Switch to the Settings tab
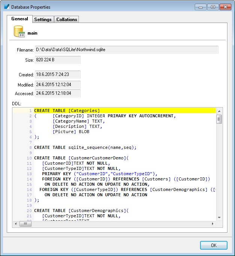Viewport: 235px width, 256px height. (43, 20)
